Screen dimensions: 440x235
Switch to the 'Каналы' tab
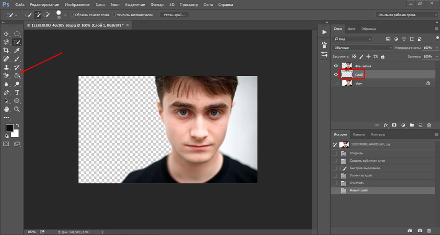pos(359,134)
